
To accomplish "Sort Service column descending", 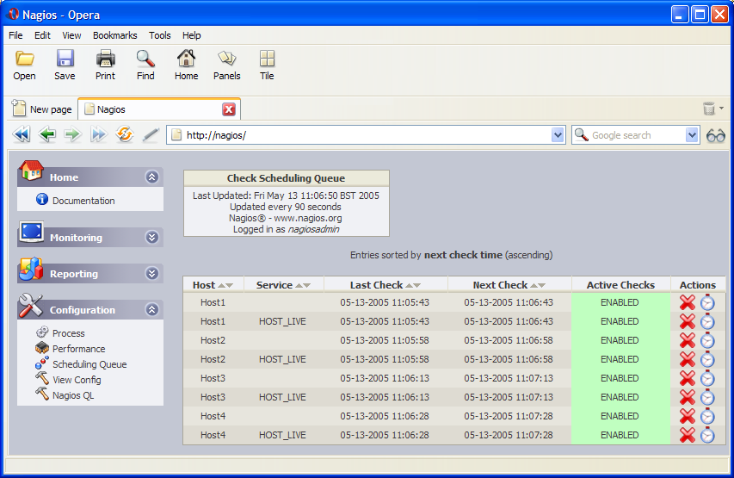I will pos(306,285).
